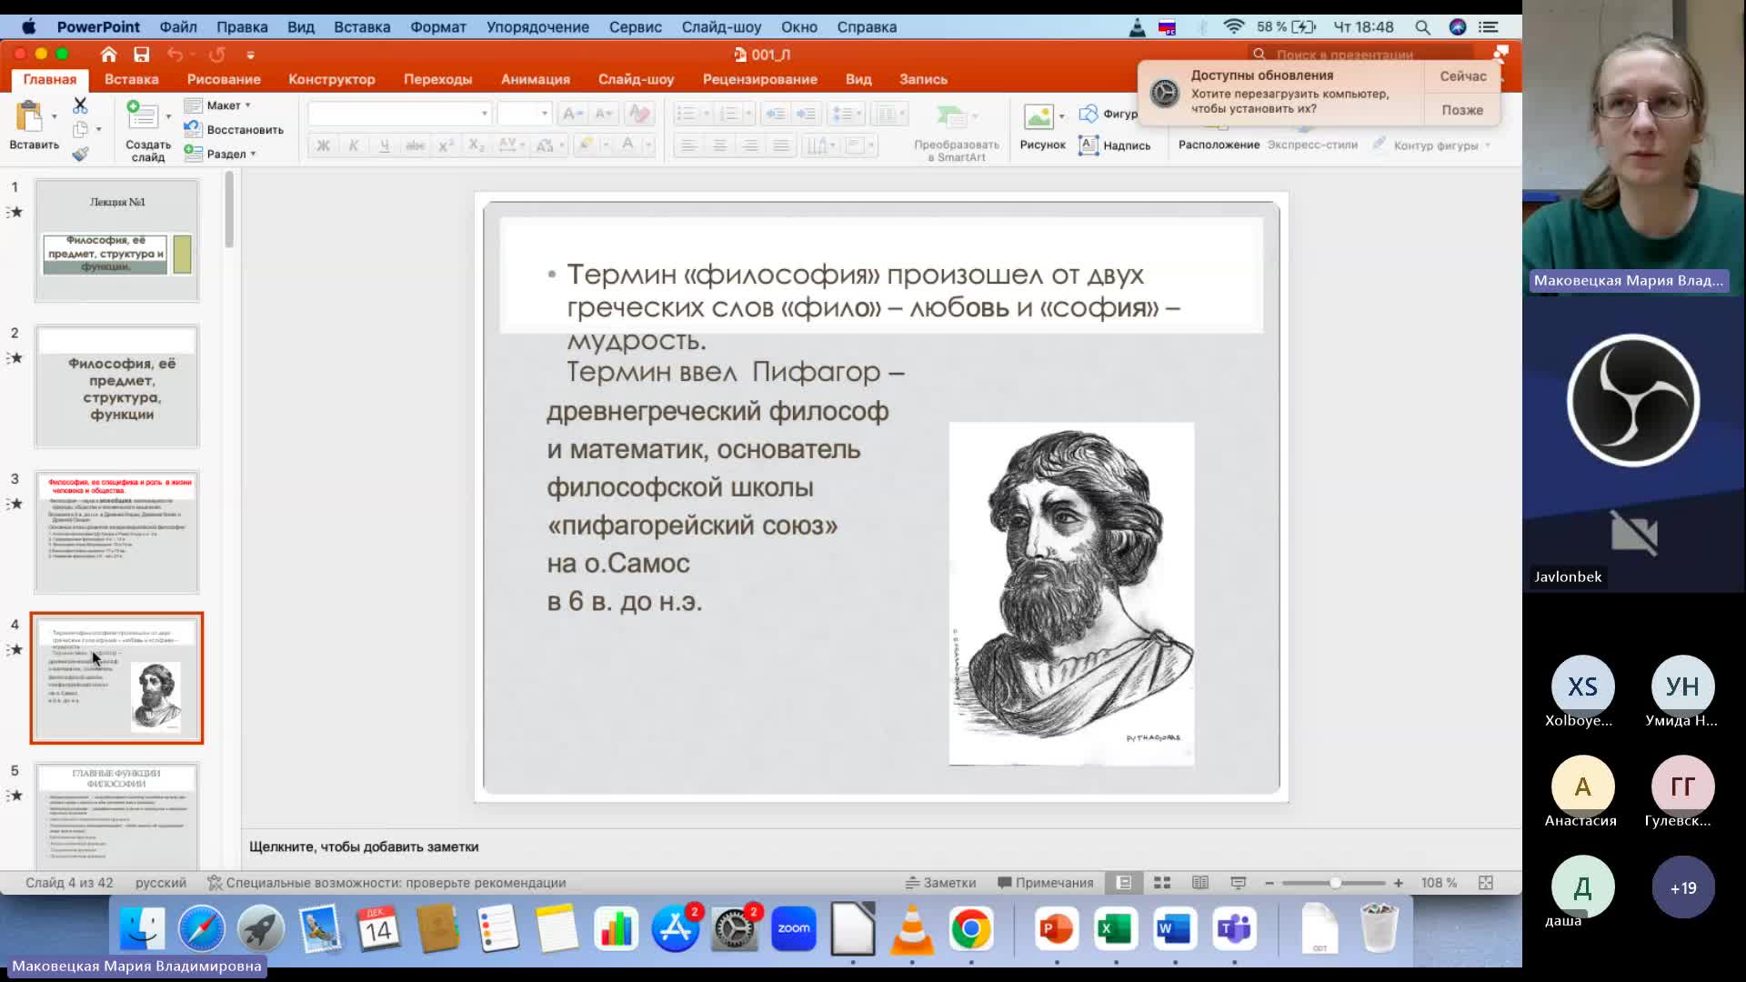Convert text to SmartArt graphic

coord(956,132)
